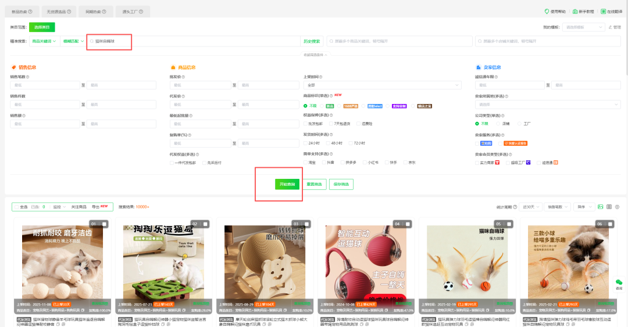Click the green 开始查询 button
The image size is (628, 327).
(x=287, y=184)
